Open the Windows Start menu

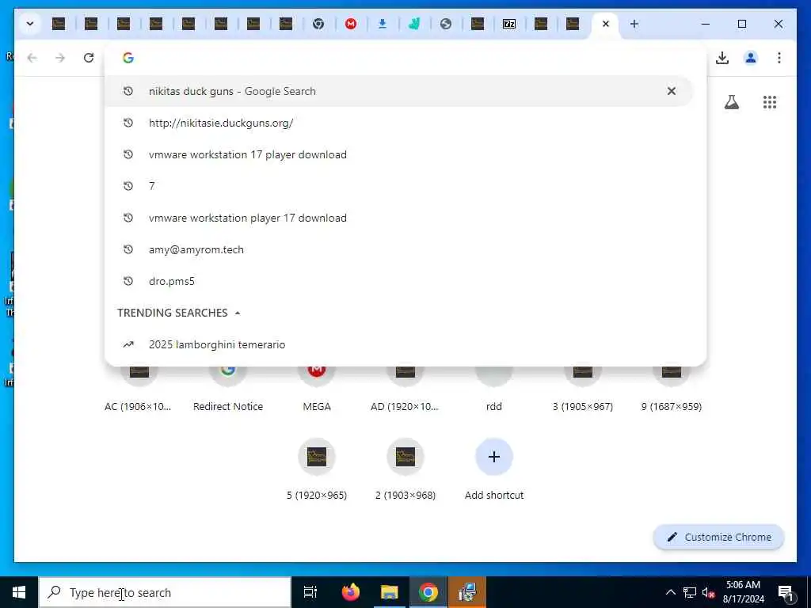click(19, 592)
